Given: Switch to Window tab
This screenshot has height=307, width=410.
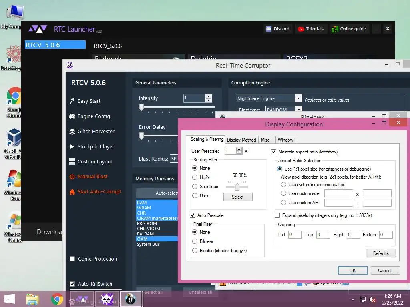Looking at the screenshot, I should click(285, 140).
